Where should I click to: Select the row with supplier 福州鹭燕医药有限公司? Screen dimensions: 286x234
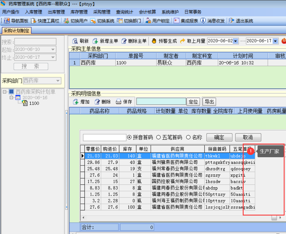coord(168,162)
